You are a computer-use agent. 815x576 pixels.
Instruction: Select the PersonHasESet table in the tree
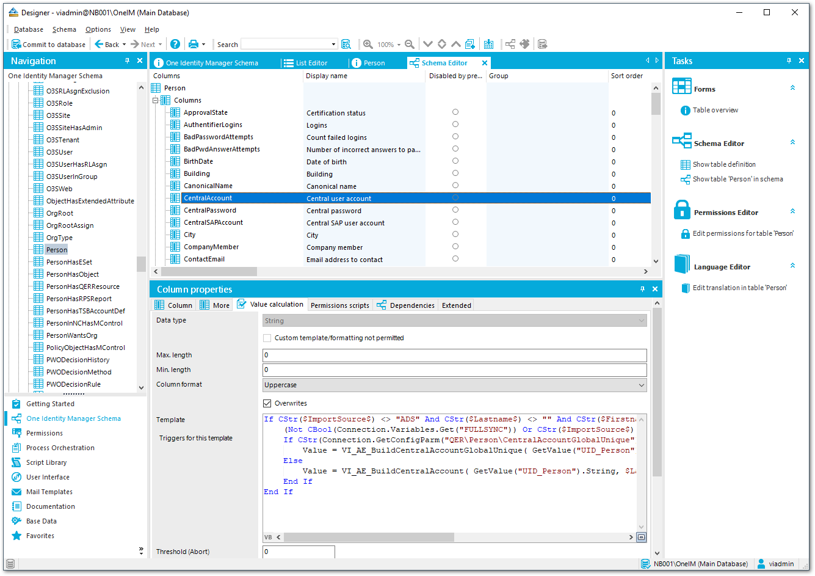point(69,262)
